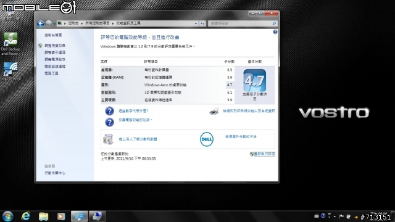The height and width of the screenshot is (222, 395).
Task: Open 行動作業中心 under 請參閱
Action: tap(55, 173)
